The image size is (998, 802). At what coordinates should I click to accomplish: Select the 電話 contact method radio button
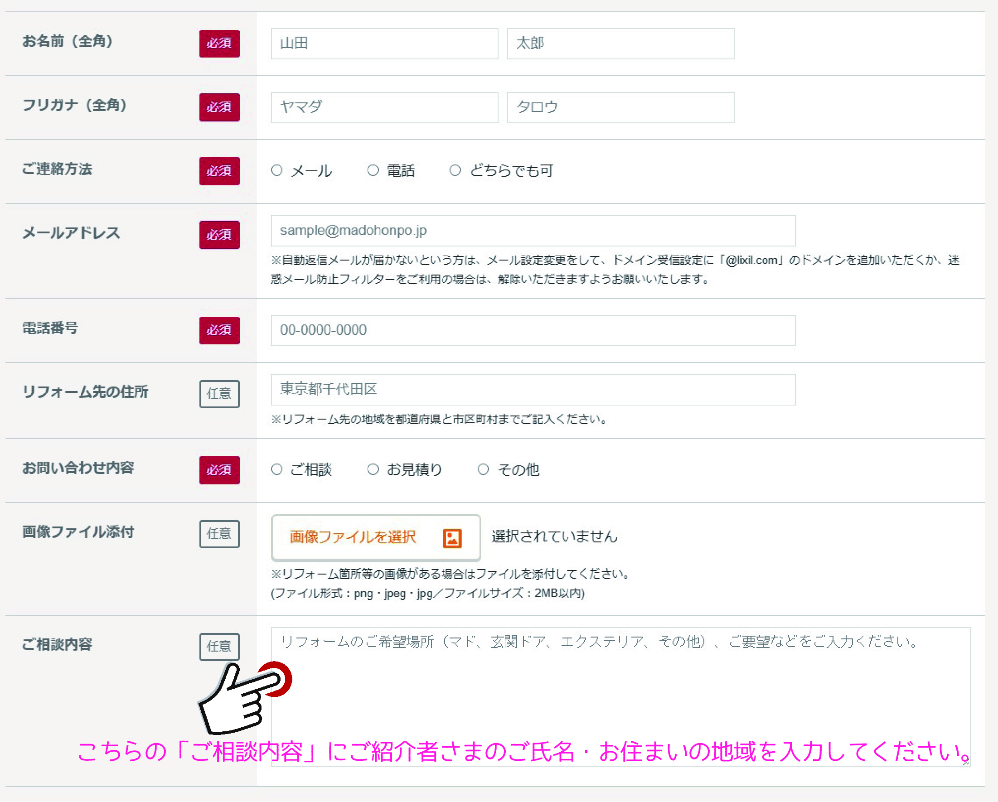pyautogui.click(x=373, y=170)
